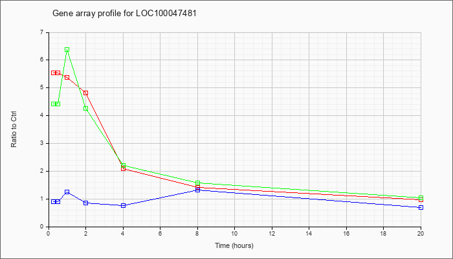
Task: Click the x-axis tick label 10
Action: [234, 233]
